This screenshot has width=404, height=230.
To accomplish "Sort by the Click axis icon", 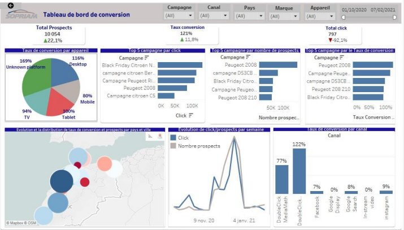I will [190, 115].
